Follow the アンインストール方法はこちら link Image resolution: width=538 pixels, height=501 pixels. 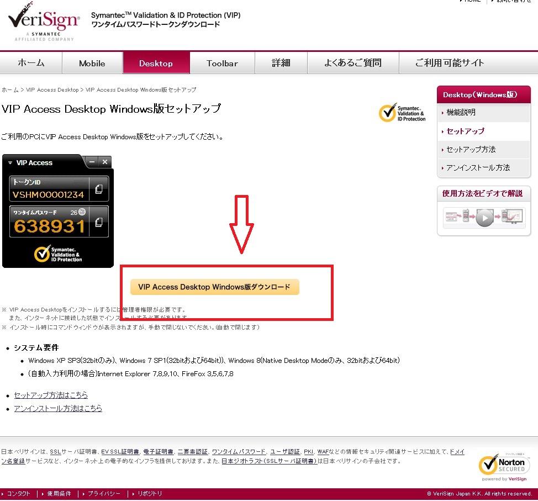pos(58,408)
